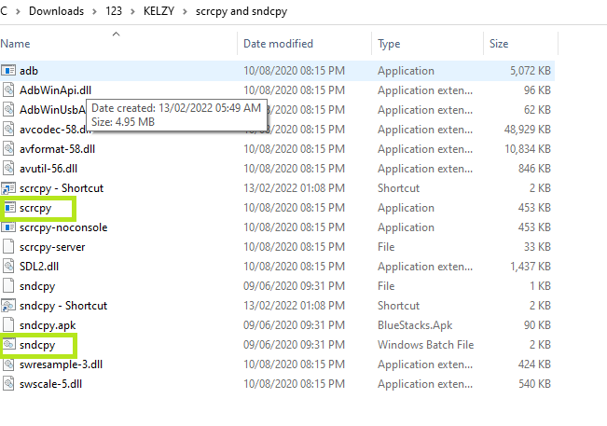Click the 'scrcpy and sndcpy' breadcrumb
Screen dimensions: 607x426
pyautogui.click(x=241, y=11)
